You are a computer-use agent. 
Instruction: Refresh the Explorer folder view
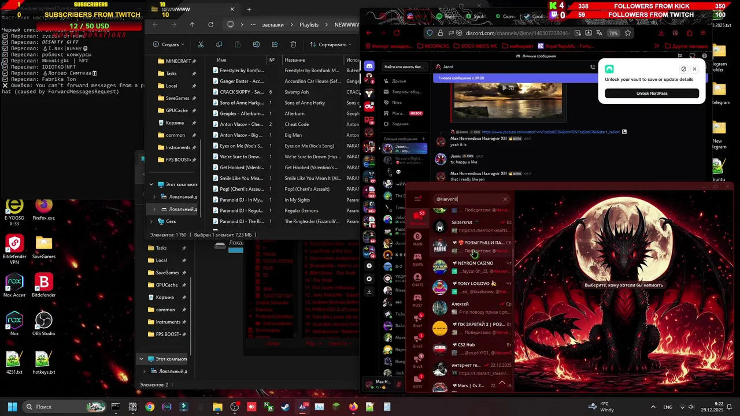210,25
